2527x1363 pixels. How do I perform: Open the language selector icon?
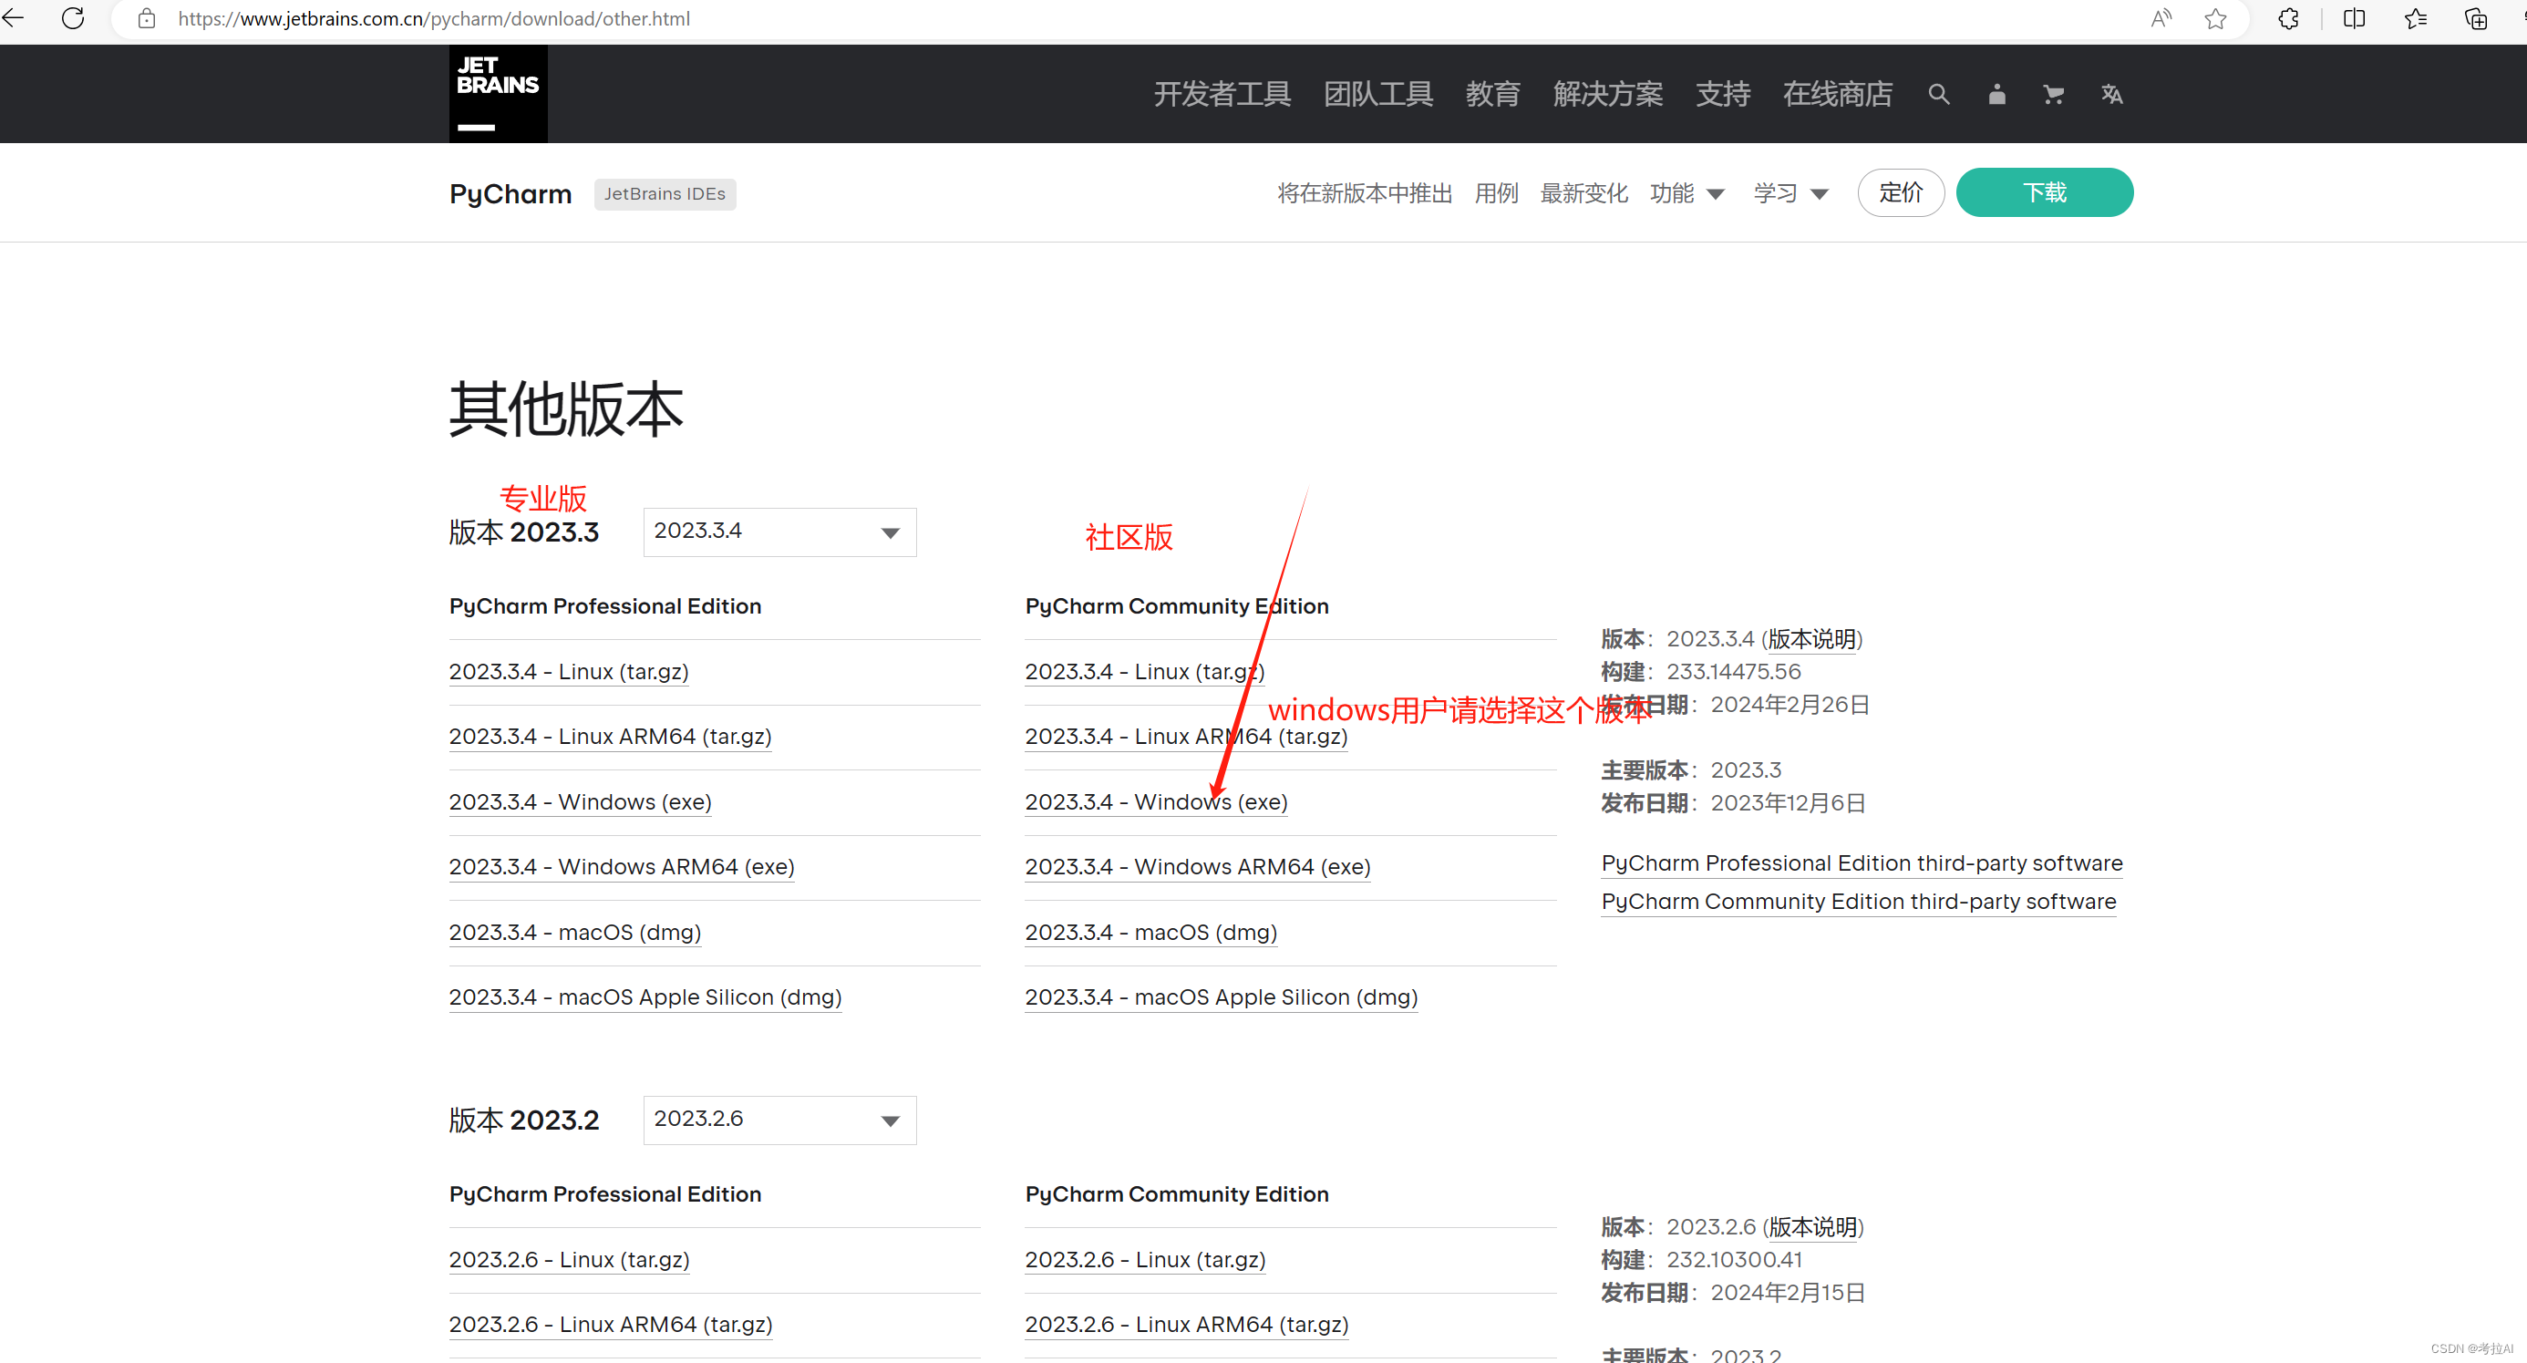(2112, 94)
